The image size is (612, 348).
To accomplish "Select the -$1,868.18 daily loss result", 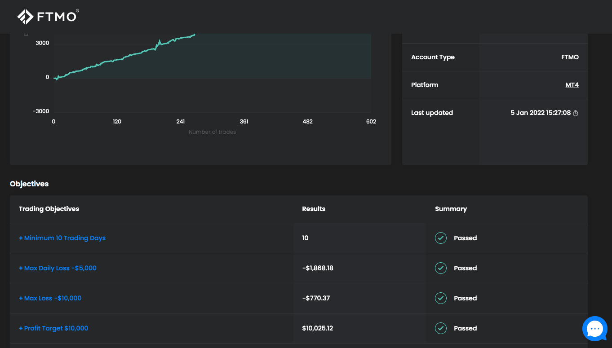I will (317, 268).
